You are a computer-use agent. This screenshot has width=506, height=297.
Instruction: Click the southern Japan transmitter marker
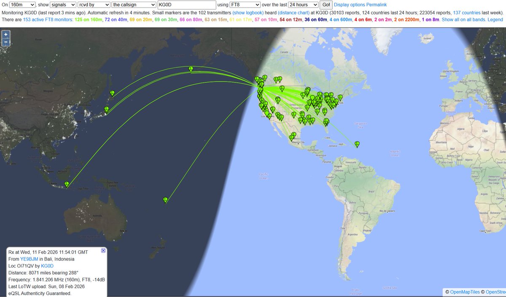click(x=106, y=109)
